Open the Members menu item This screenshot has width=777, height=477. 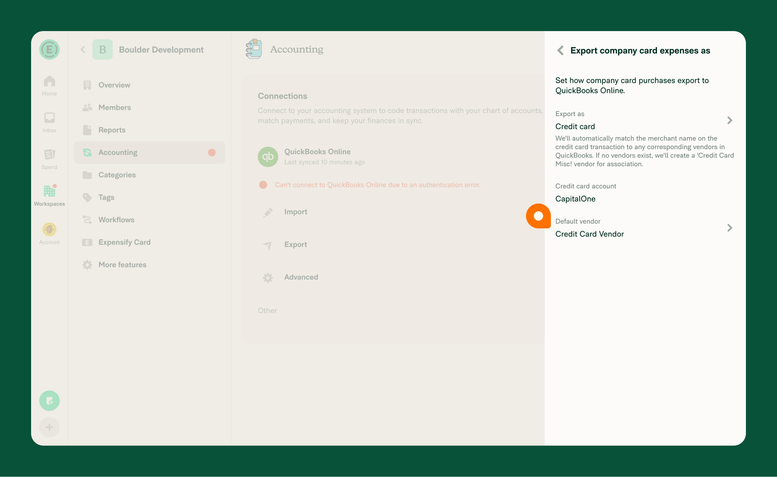point(150,108)
